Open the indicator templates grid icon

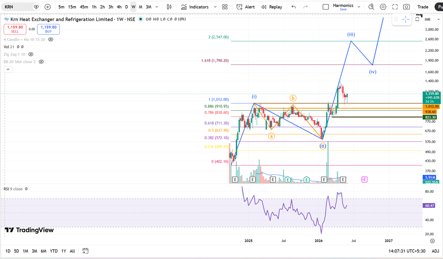coord(225,7)
